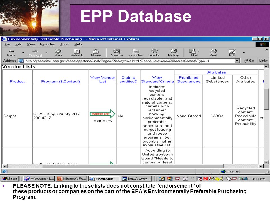Image resolution: width=270 pixels, height=202 pixels.
Task: Open the Media toolbar button
Action: 154,53
